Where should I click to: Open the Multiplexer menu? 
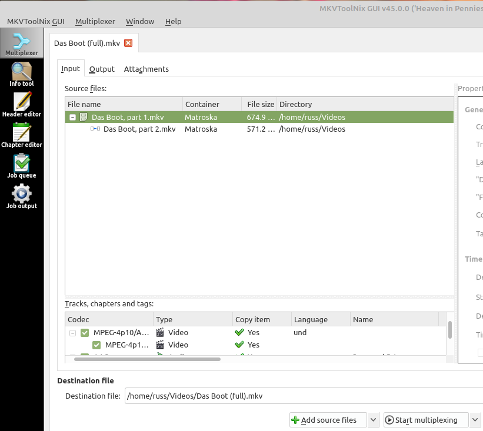(95, 22)
